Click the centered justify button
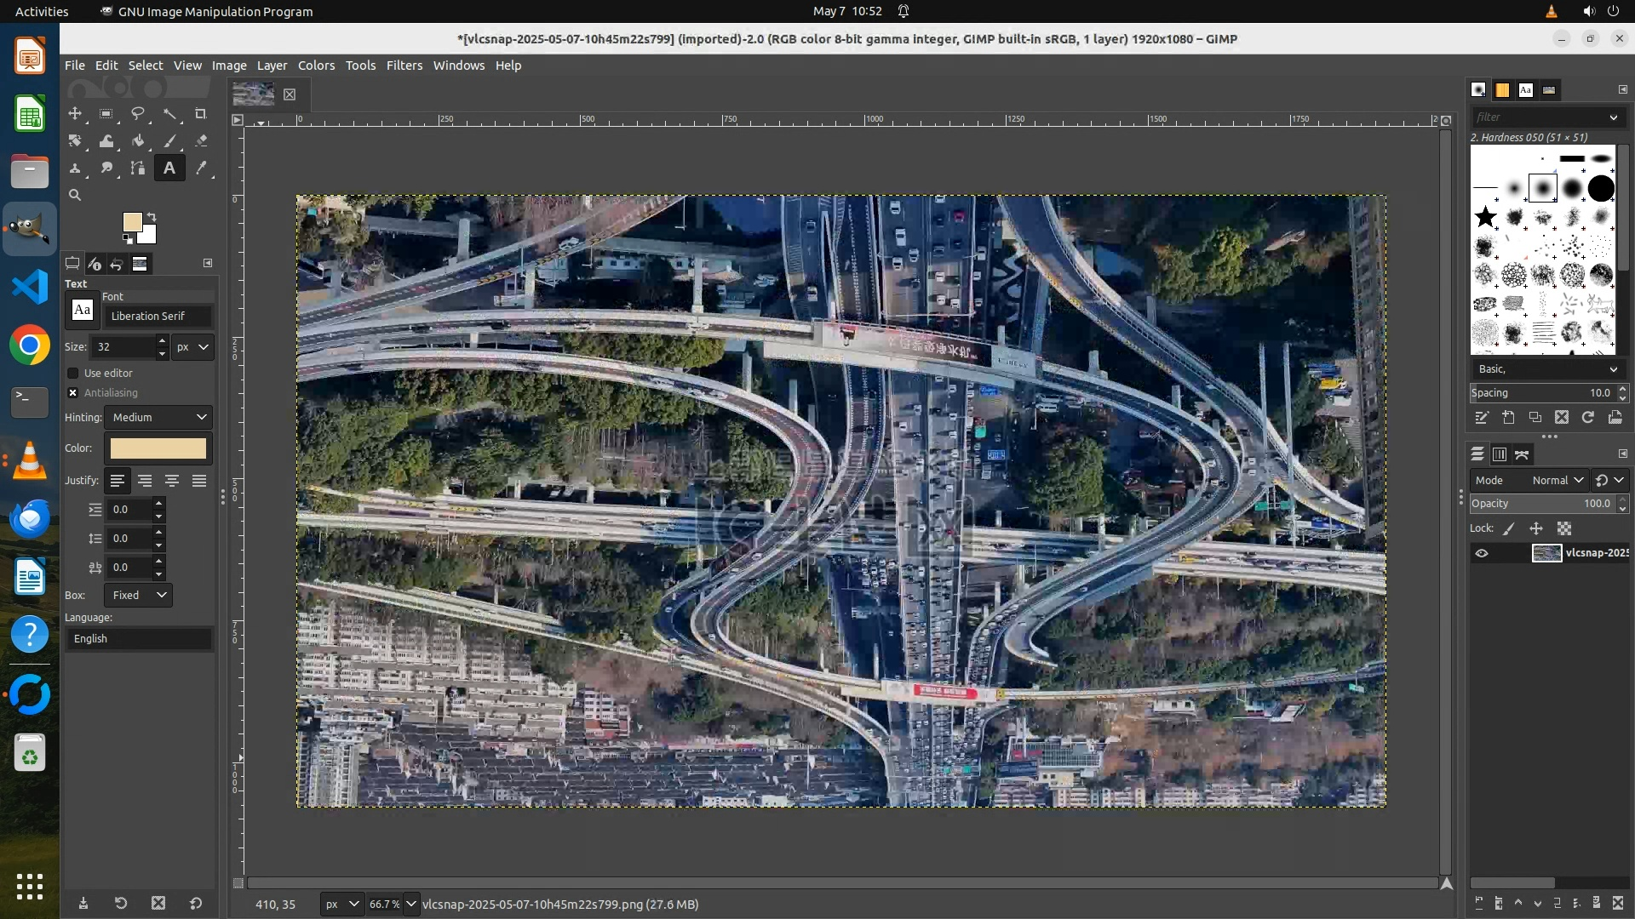 [172, 481]
